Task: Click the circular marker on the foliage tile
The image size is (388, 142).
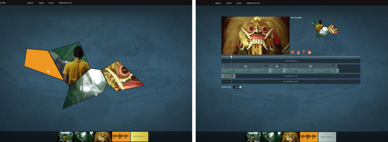Action: click(96, 95)
